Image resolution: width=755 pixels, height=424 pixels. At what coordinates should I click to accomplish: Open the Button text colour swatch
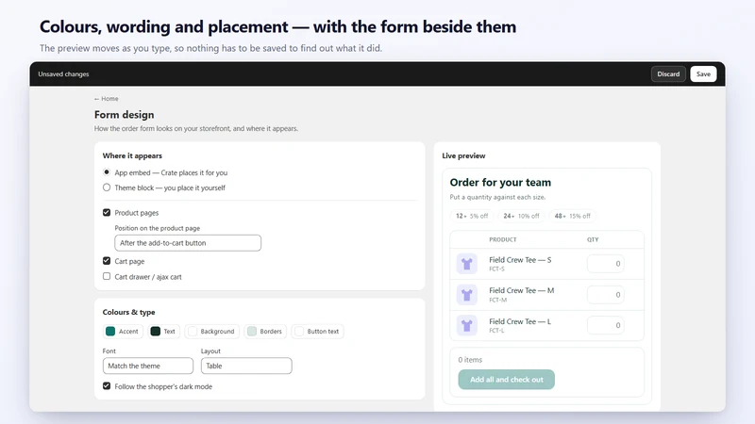317,332
